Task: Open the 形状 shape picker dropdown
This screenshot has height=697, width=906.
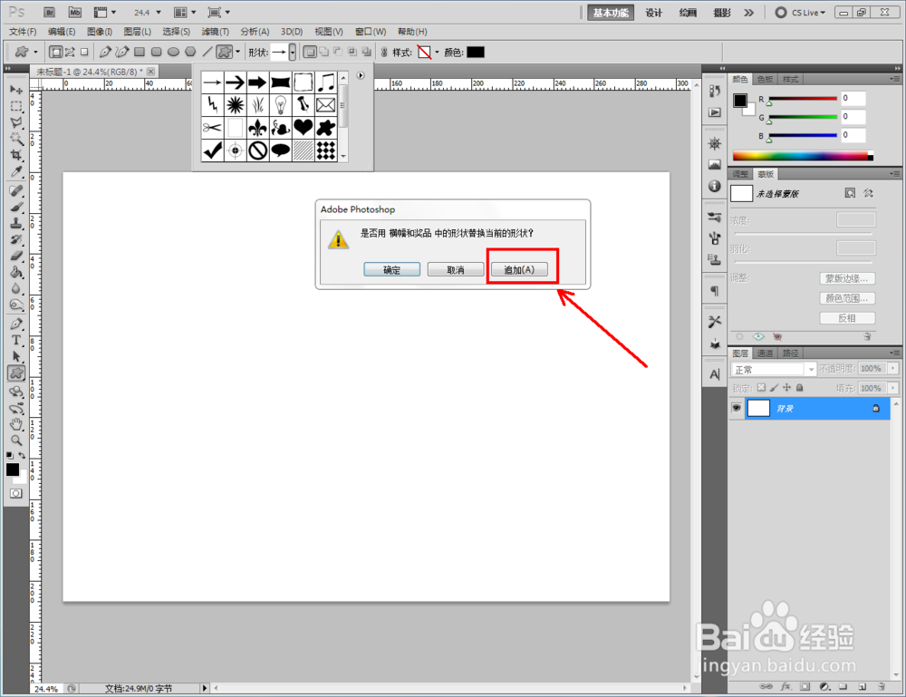Action: pos(293,52)
